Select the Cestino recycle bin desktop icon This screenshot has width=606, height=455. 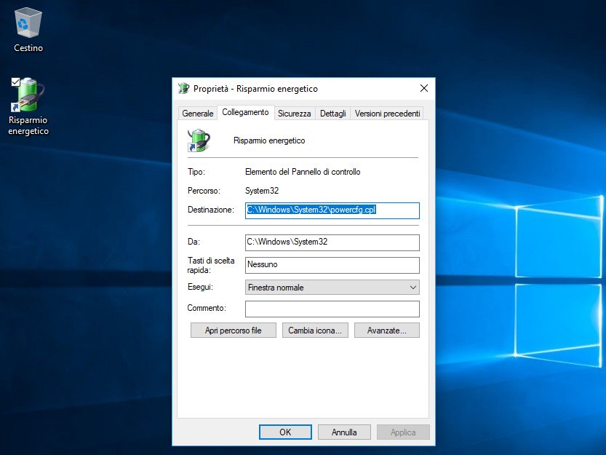click(x=28, y=24)
